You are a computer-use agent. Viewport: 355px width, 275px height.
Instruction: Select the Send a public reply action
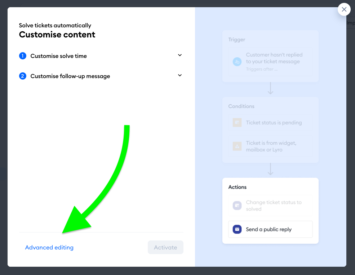click(x=270, y=229)
